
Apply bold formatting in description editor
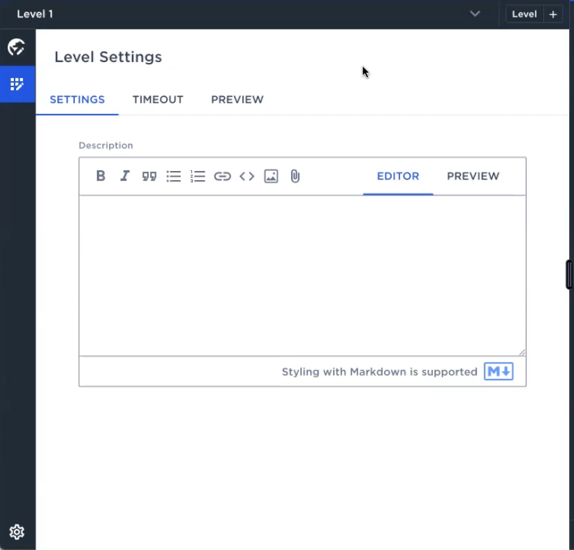coord(101,176)
